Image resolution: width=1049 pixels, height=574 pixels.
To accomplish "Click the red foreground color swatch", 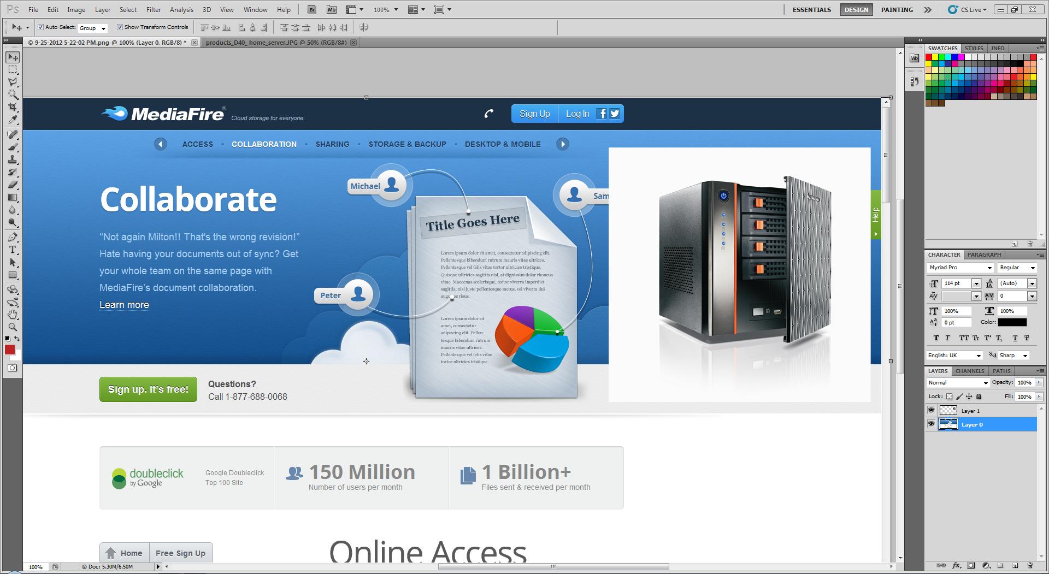I will (9, 350).
